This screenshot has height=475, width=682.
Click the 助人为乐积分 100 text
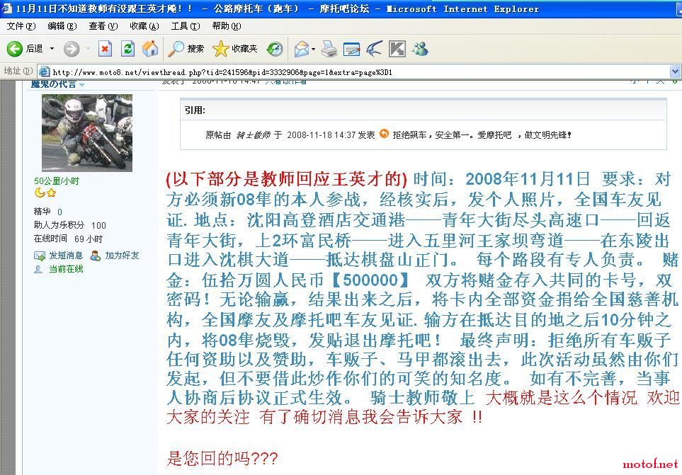click(x=70, y=225)
